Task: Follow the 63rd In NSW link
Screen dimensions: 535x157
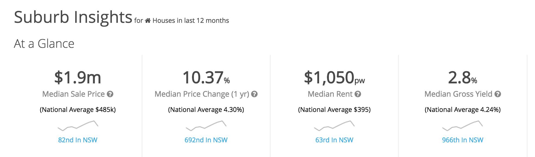Action: click(x=334, y=140)
